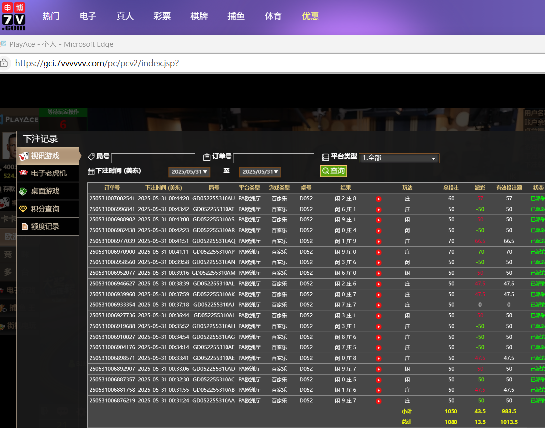Expand the 平台类型 dropdown
Viewport: 545px width, 428px height.
[399, 158]
